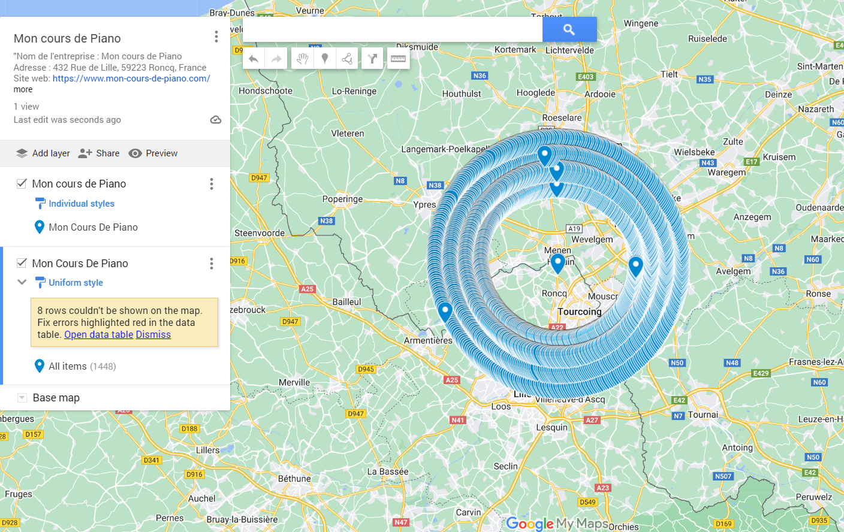Click the Add layer button

[43, 153]
